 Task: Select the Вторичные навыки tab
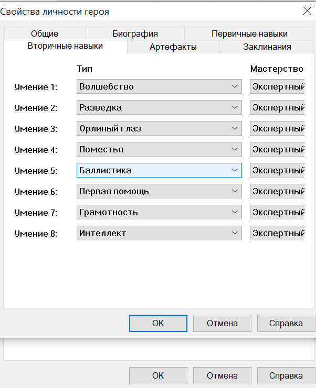[65, 46]
